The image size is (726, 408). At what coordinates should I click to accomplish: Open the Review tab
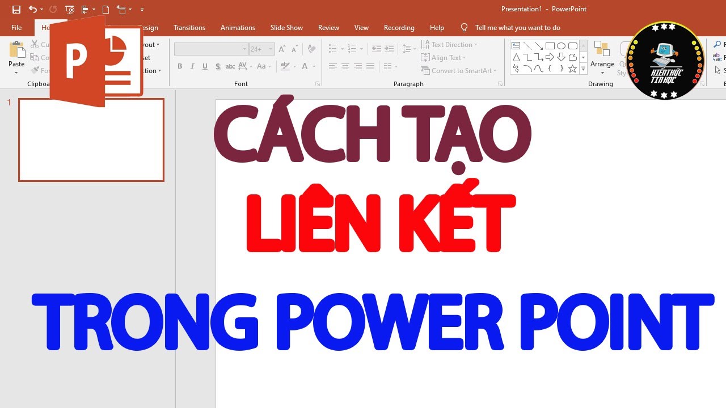tap(328, 28)
